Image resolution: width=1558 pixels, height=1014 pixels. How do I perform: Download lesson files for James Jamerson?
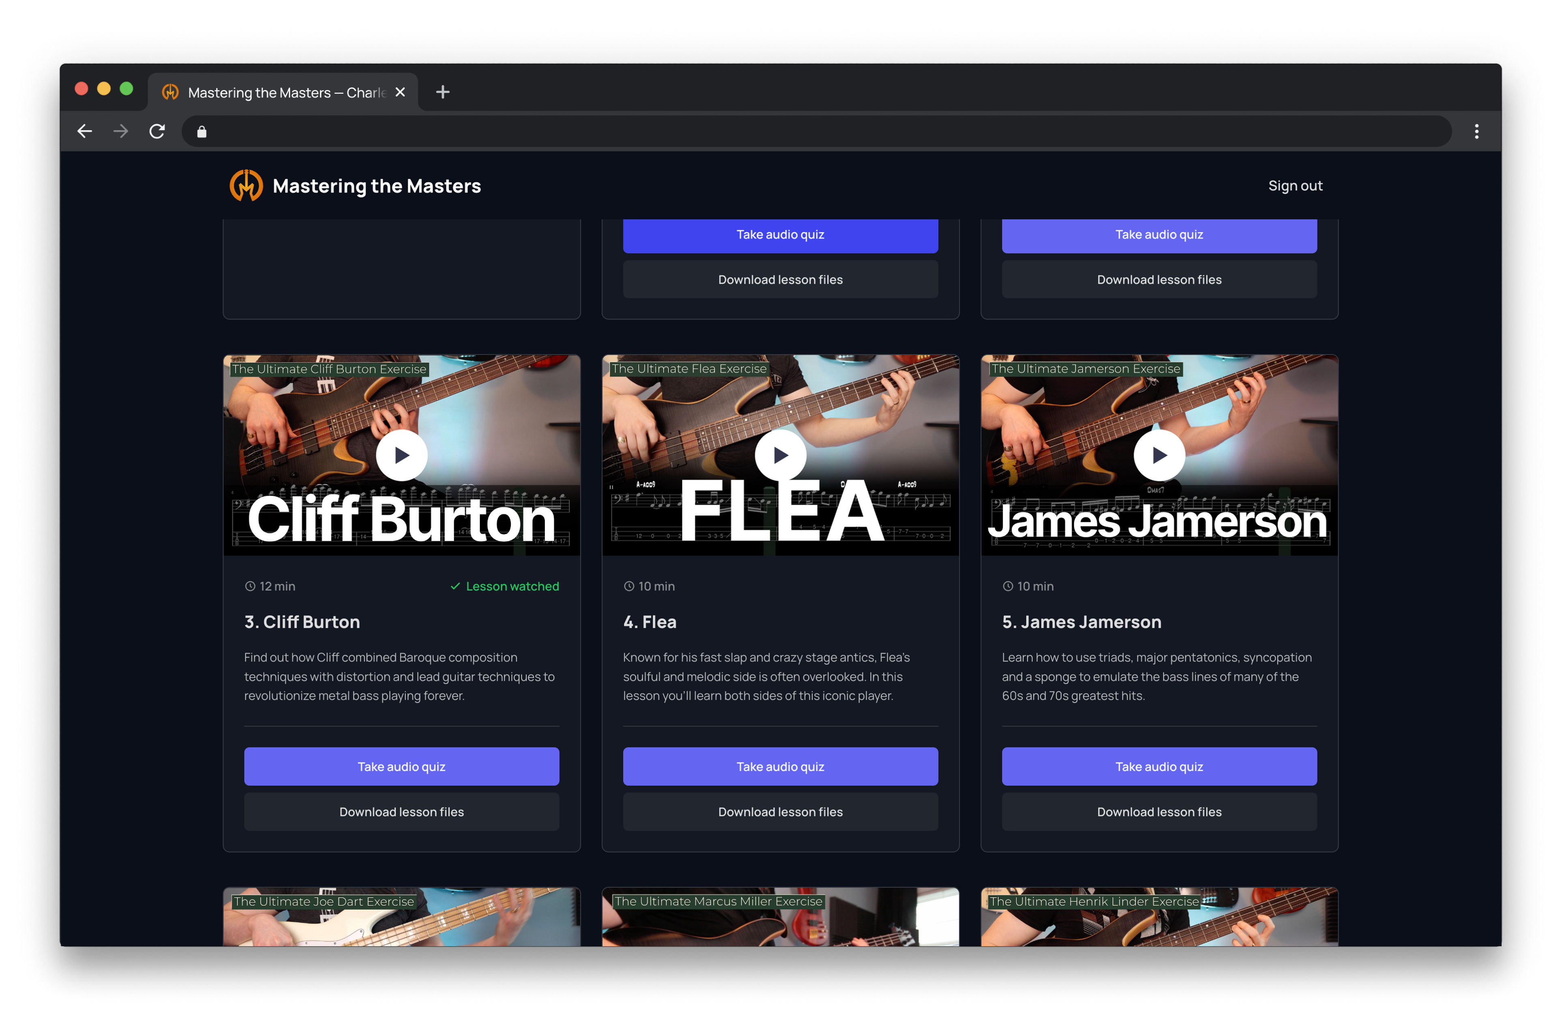click(1159, 811)
